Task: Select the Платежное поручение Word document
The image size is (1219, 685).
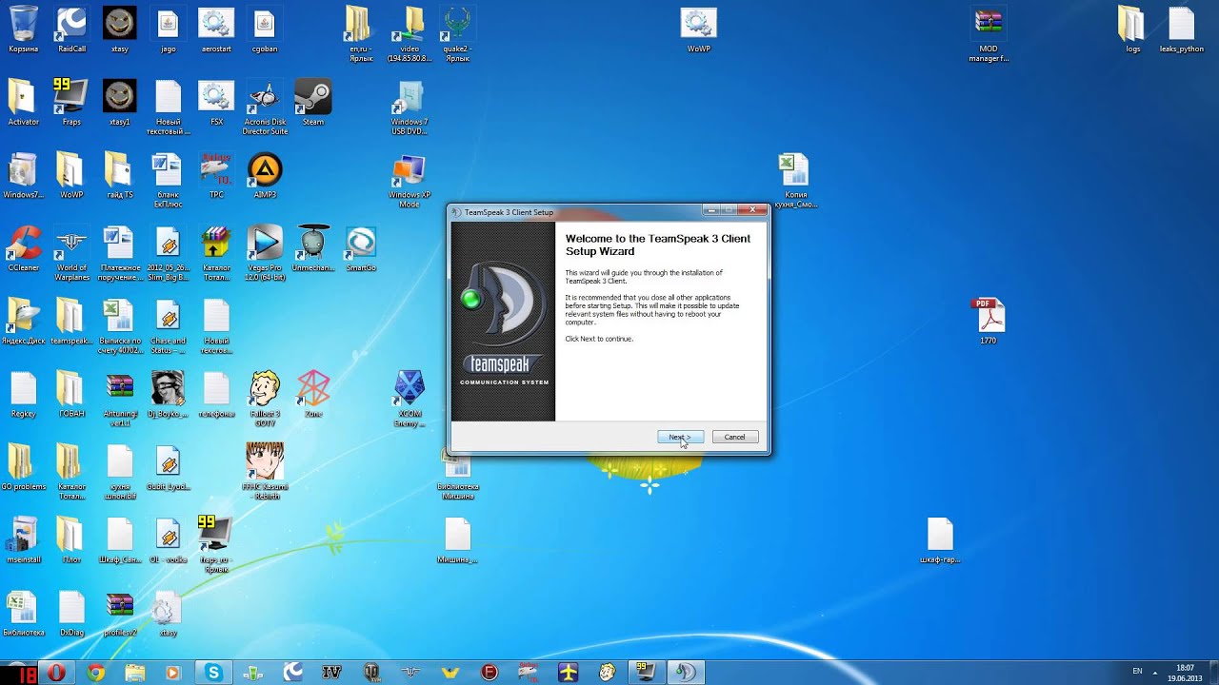Action: (120, 254)
